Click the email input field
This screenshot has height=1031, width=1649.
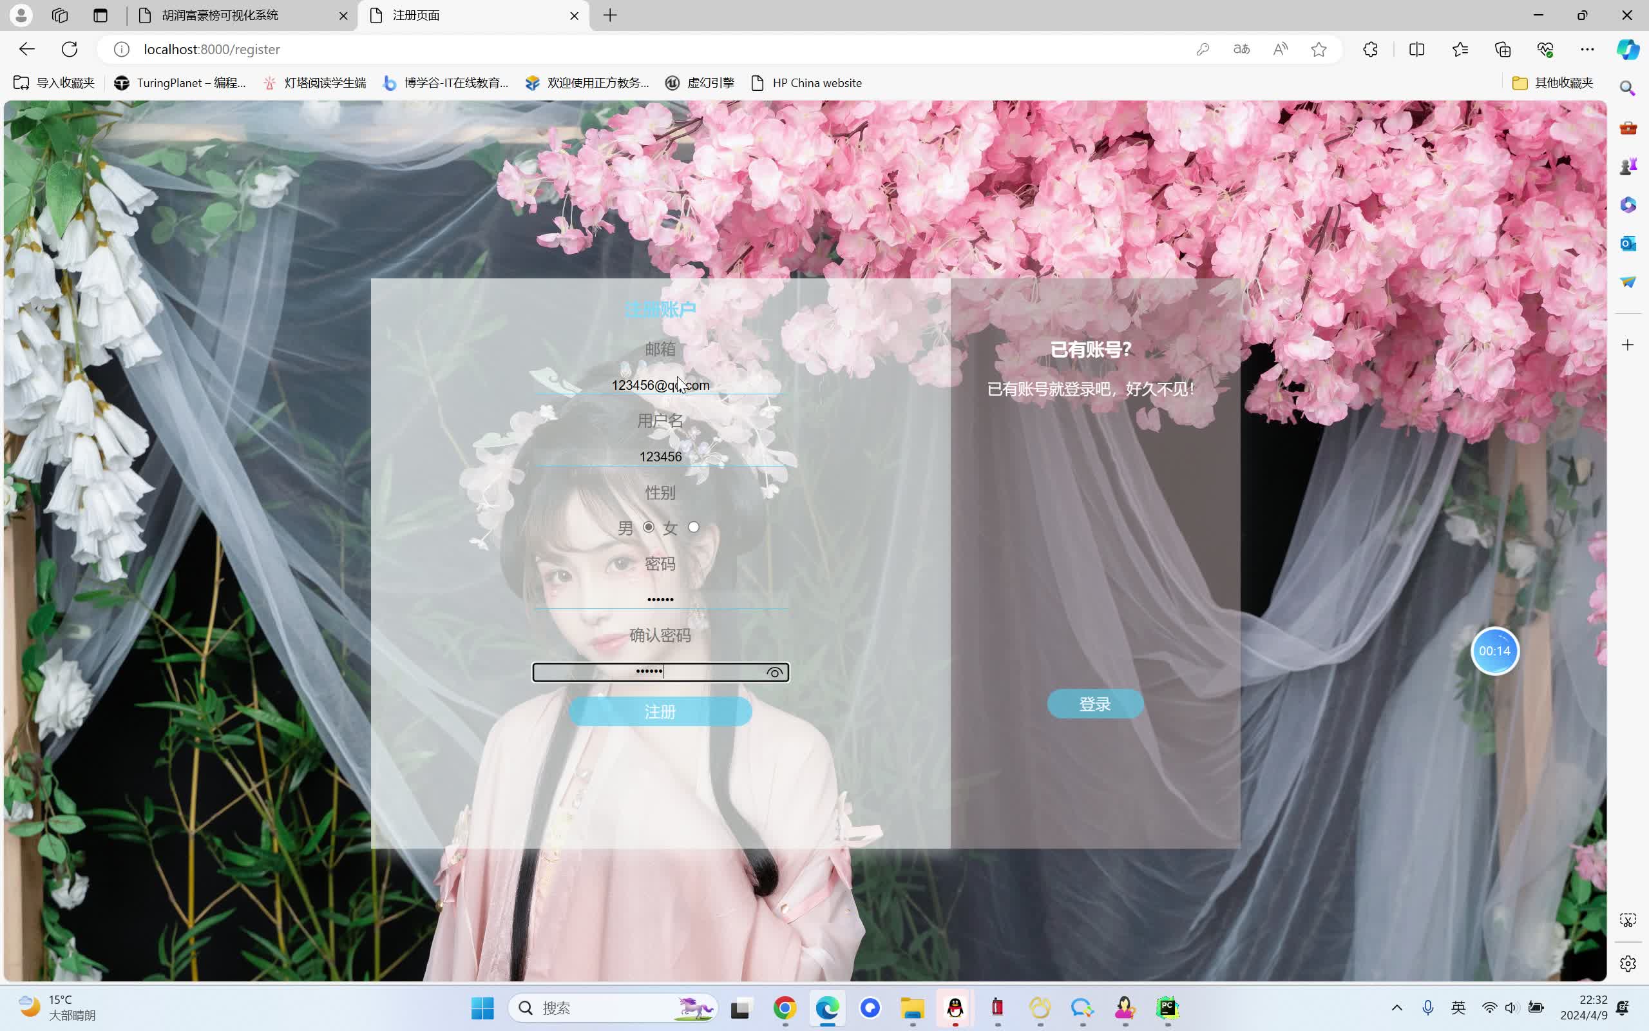(x=660, y=385)
